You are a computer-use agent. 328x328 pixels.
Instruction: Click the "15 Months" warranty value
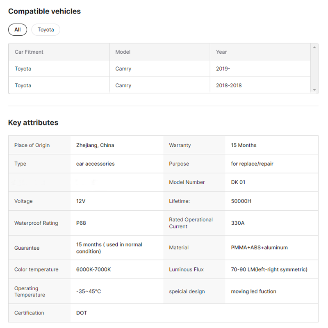coord(244,145)
